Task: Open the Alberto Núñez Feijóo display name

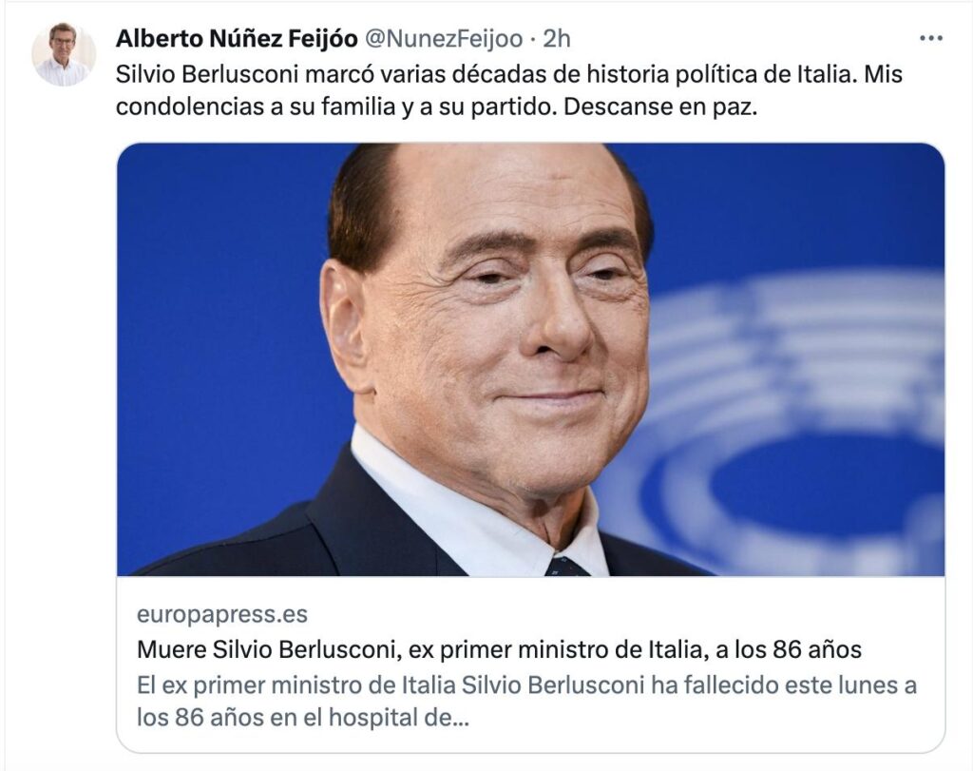Action: tap(236, 39)
